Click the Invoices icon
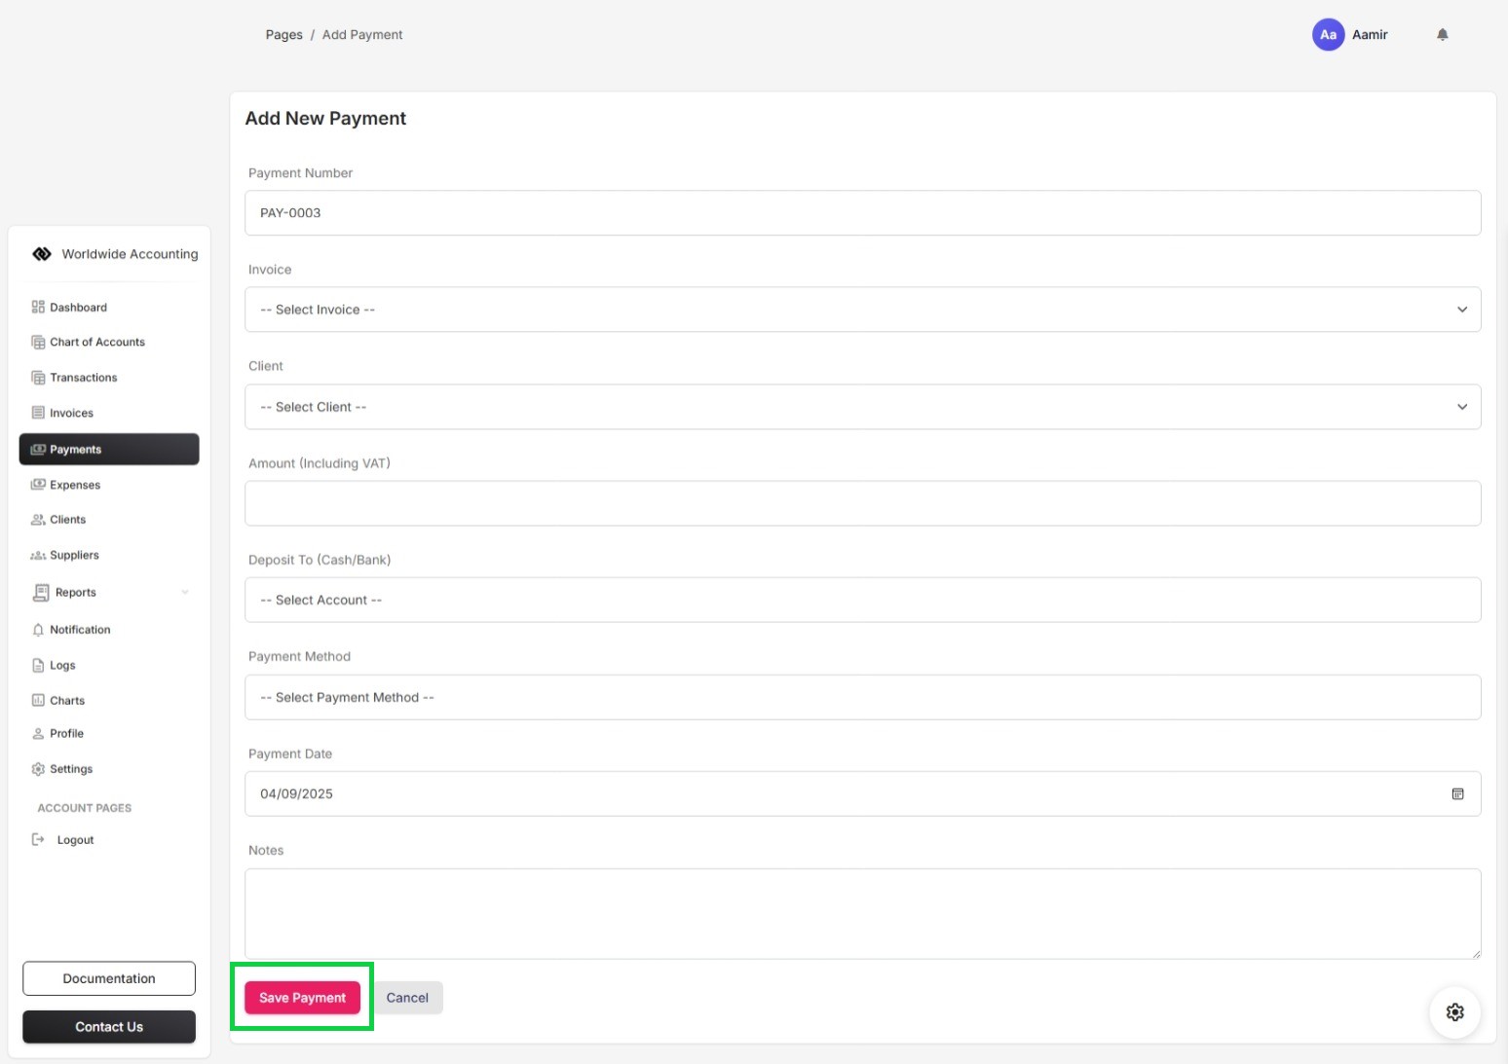The height and width of the screenshot is (1064, 1508). pos(38,412)
